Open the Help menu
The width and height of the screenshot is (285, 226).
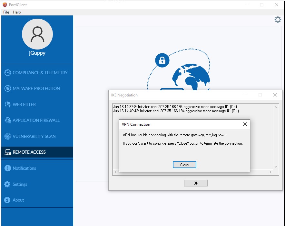pyautogui.click(x=17, y=12)
